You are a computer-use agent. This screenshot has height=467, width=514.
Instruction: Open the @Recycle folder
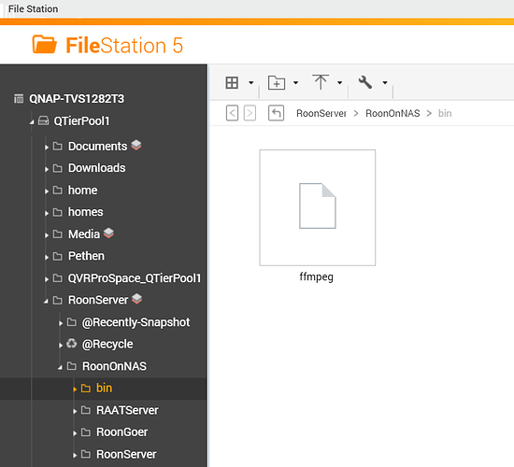coord(107,344)
